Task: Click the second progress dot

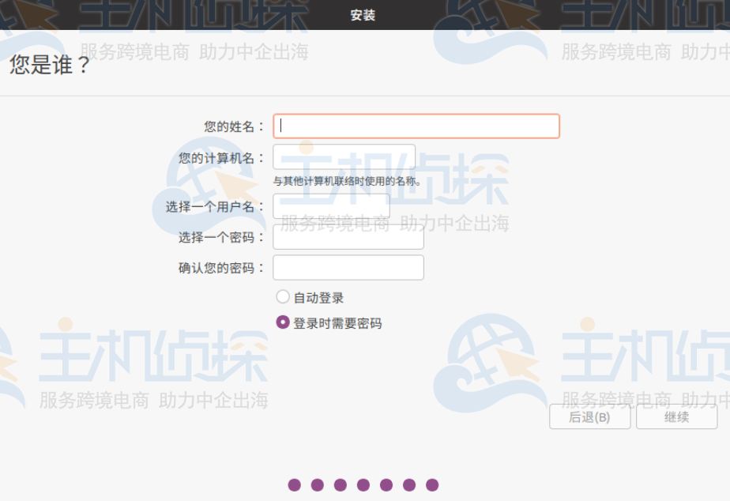Action: [318, 485]
